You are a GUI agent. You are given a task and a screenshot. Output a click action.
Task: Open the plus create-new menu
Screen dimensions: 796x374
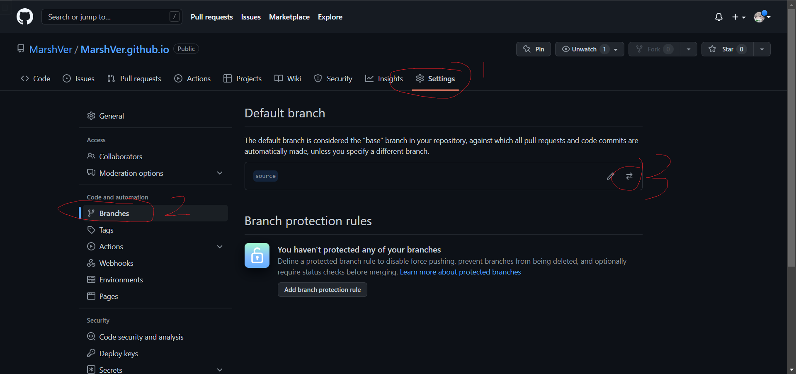pos(738,17)
